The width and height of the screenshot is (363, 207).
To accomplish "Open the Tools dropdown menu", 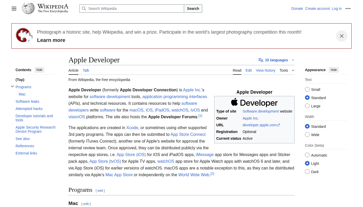I will pyautogui.click(x=287, y=70).
